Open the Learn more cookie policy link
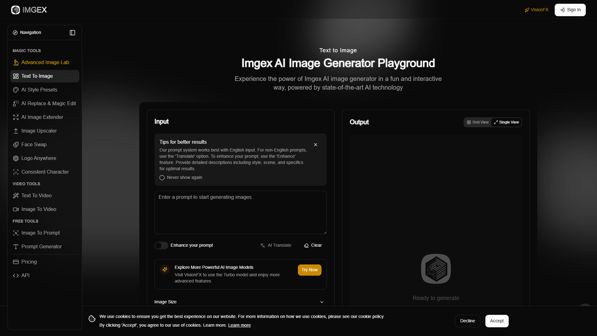 coord(239,325)
